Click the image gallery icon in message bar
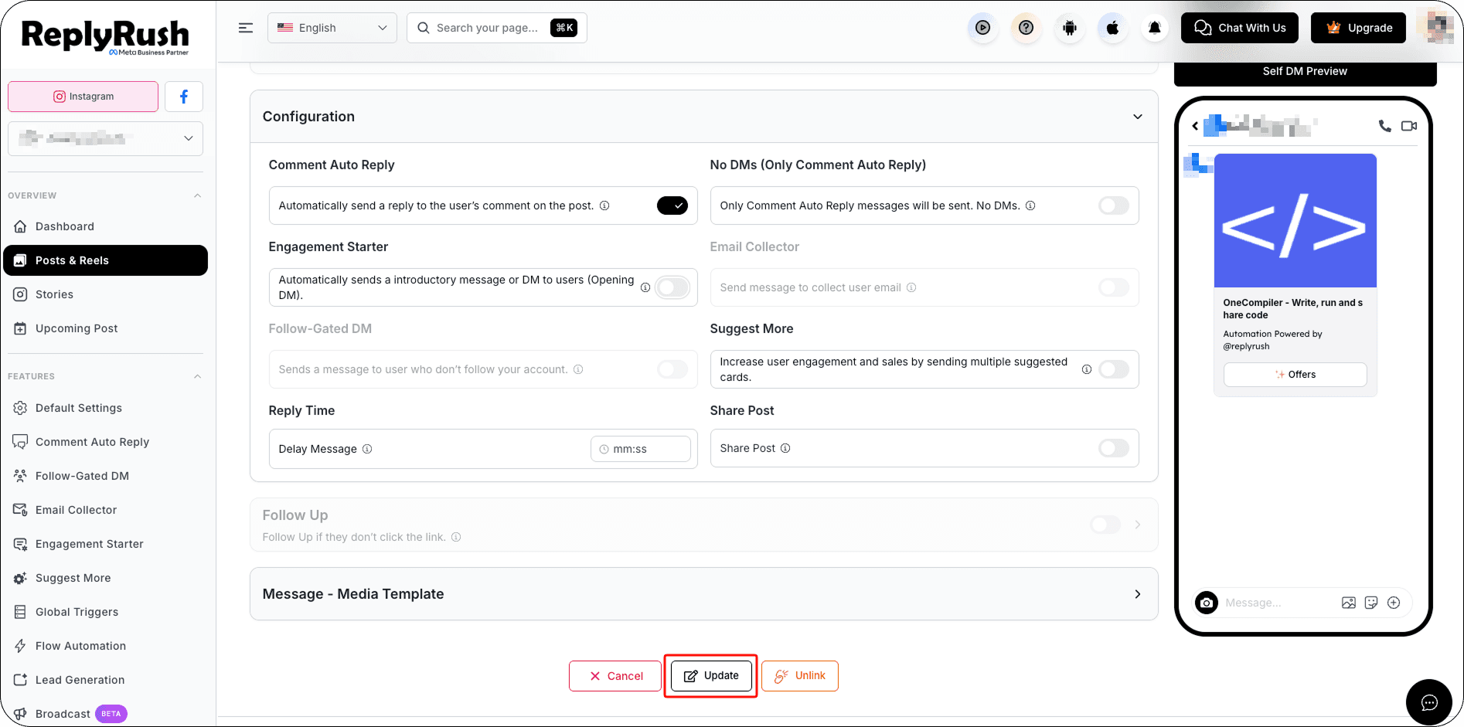The height and width of the screenshot is (727, 1464). pyautogui.click(x=1349, y=603)
